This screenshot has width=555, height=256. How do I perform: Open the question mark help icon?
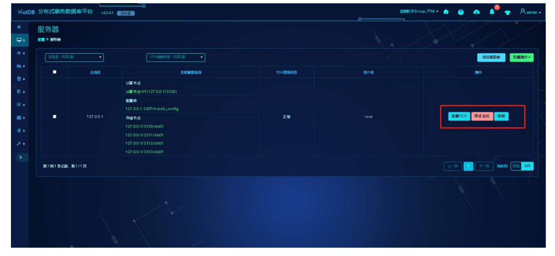pos(461,12)
